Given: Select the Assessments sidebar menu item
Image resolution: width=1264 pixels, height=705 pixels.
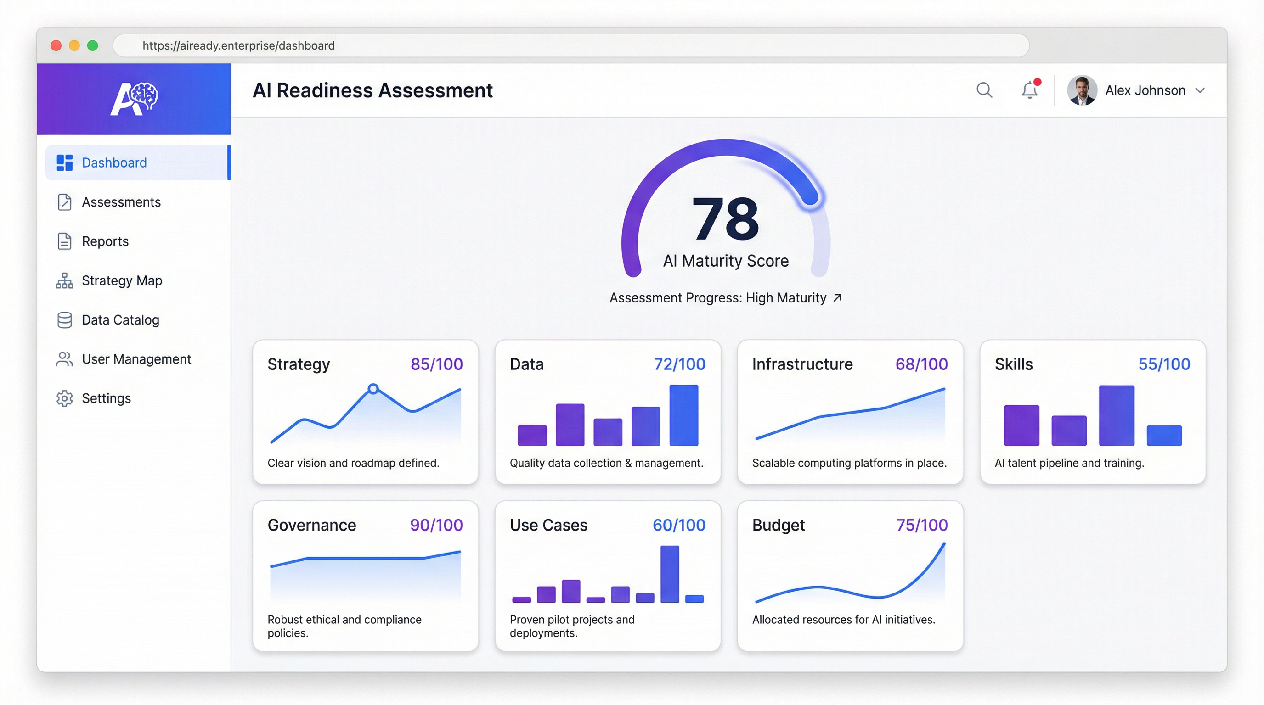Looking at the screenshot, I should [x=121, y=202].
